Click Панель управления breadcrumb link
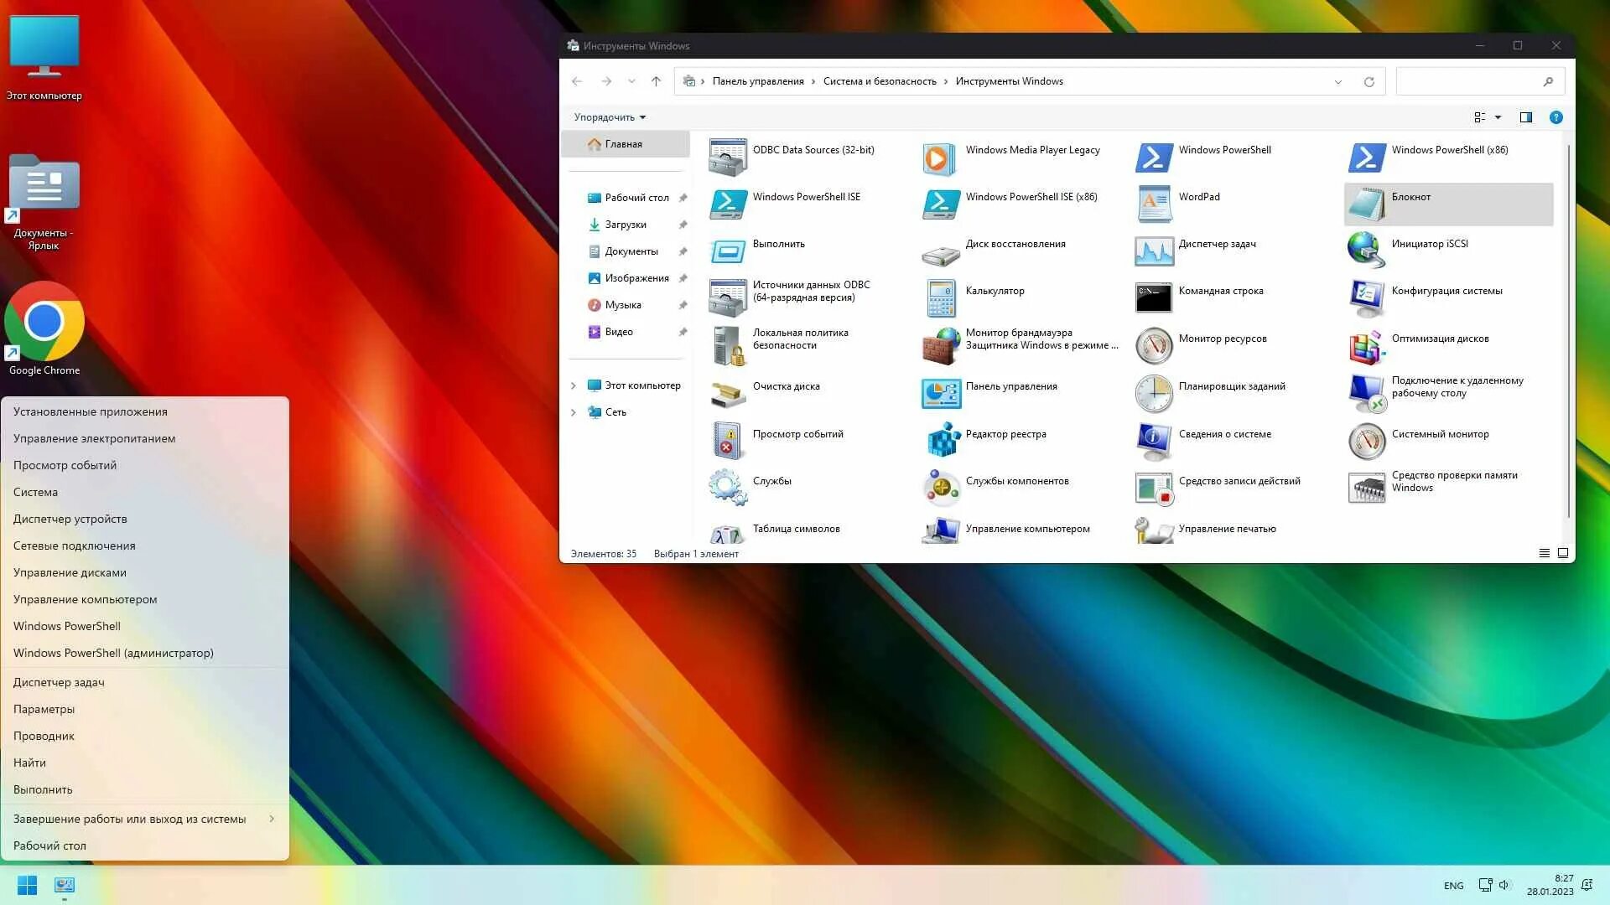 point(758,81)
